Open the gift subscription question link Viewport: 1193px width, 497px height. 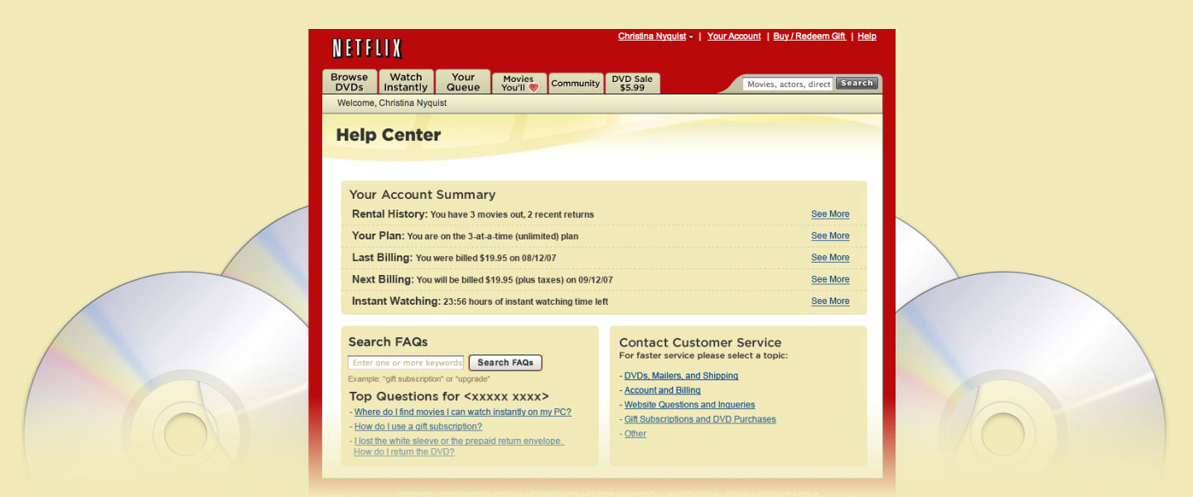(418, 427)
